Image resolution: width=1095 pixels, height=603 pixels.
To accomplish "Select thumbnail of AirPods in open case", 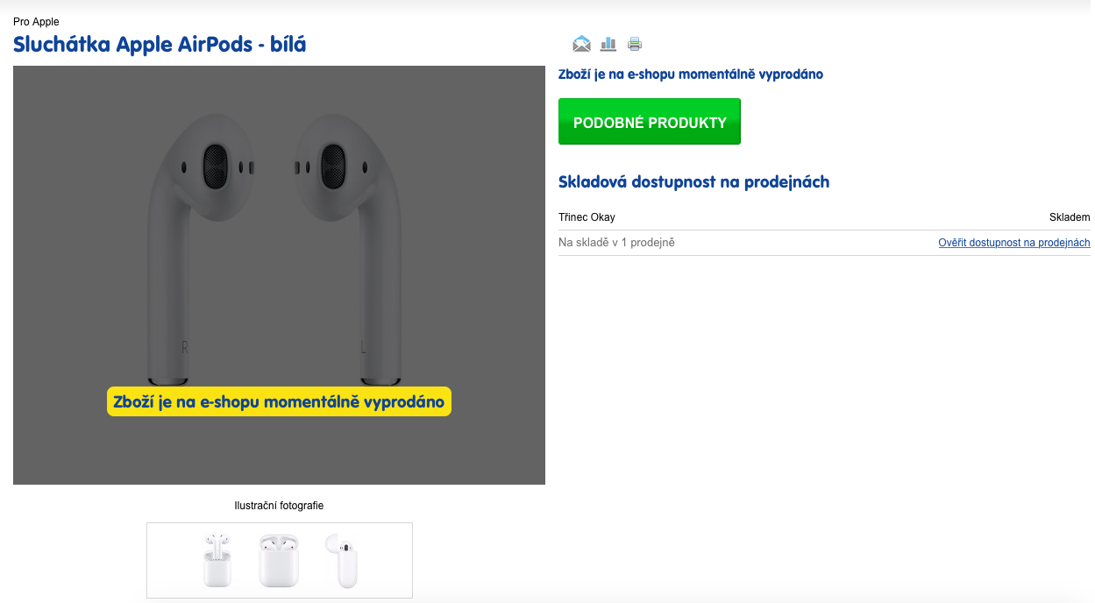I will 217,560.
